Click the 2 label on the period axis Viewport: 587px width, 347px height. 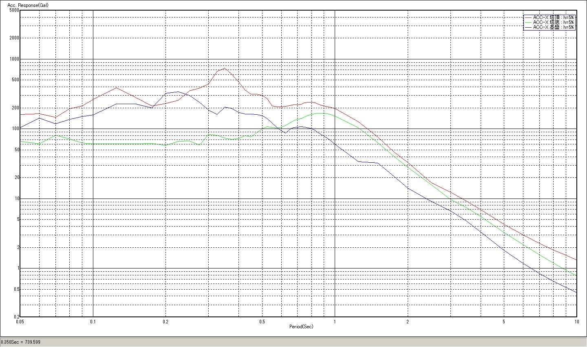pos(408,321)
